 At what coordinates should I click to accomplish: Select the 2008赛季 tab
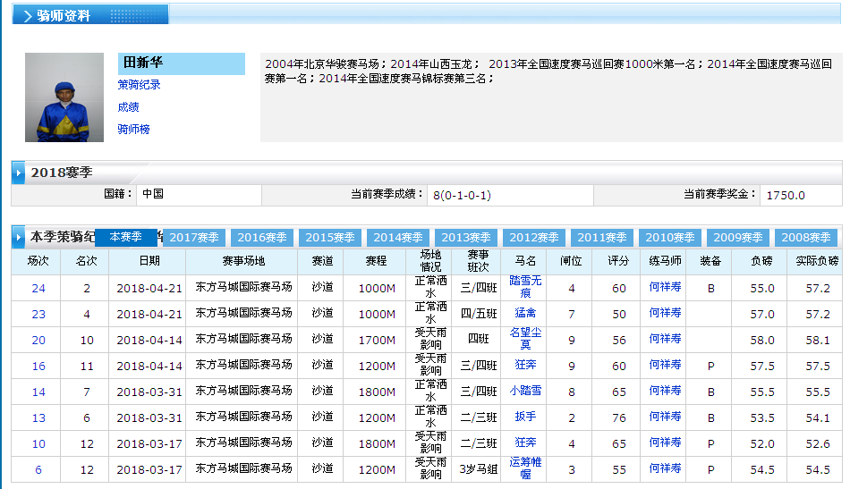point(806,238)
